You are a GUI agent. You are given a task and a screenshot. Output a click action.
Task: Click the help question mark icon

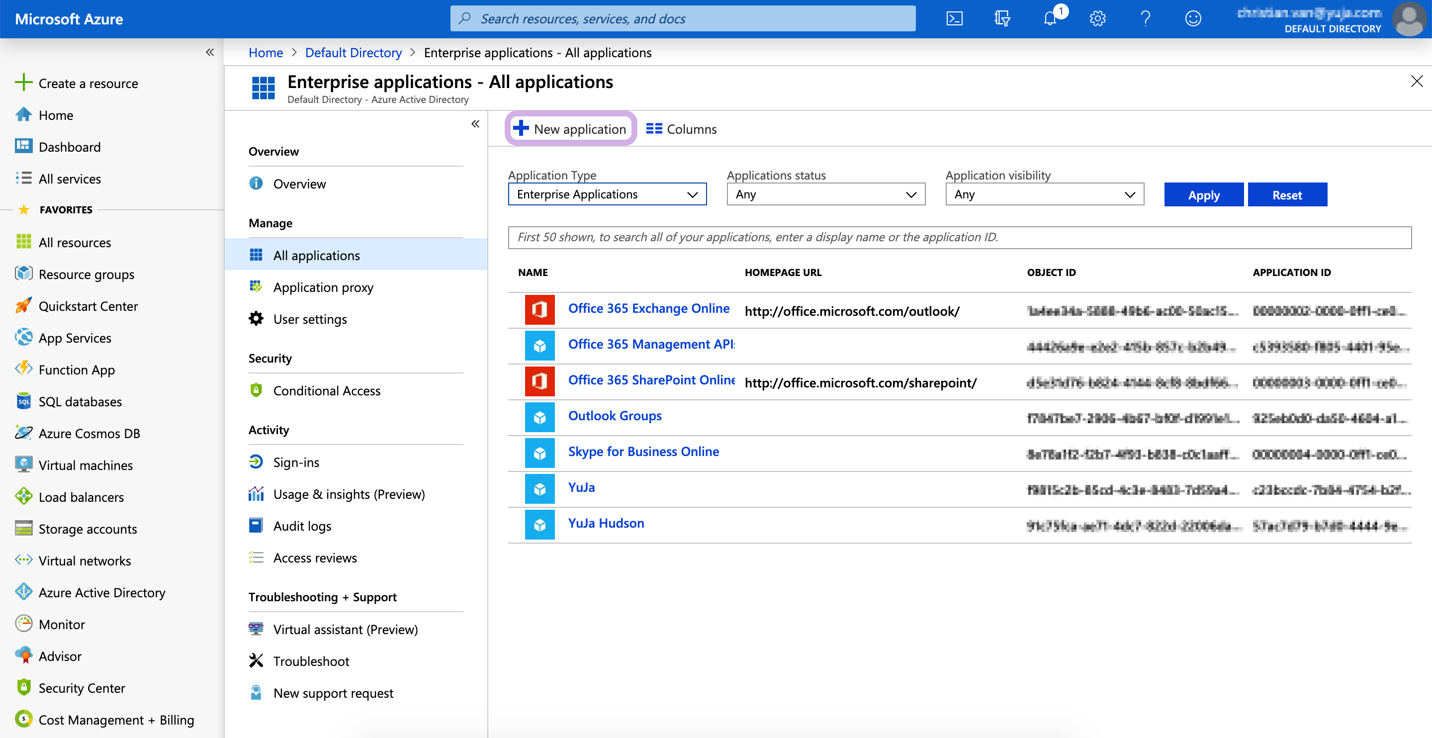1145,19
